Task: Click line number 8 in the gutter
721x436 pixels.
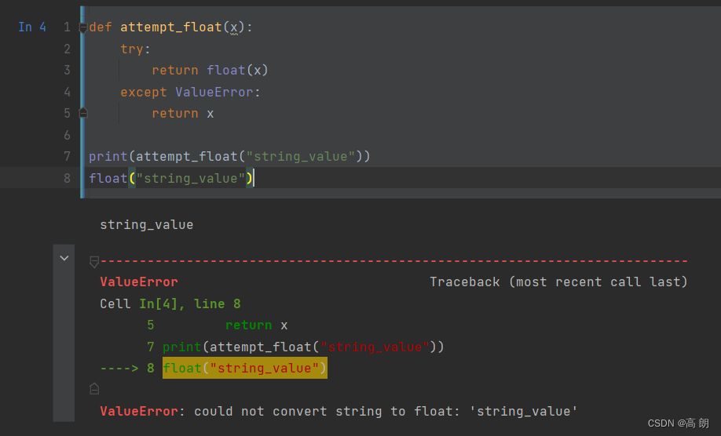Action: tap(67, 178)
